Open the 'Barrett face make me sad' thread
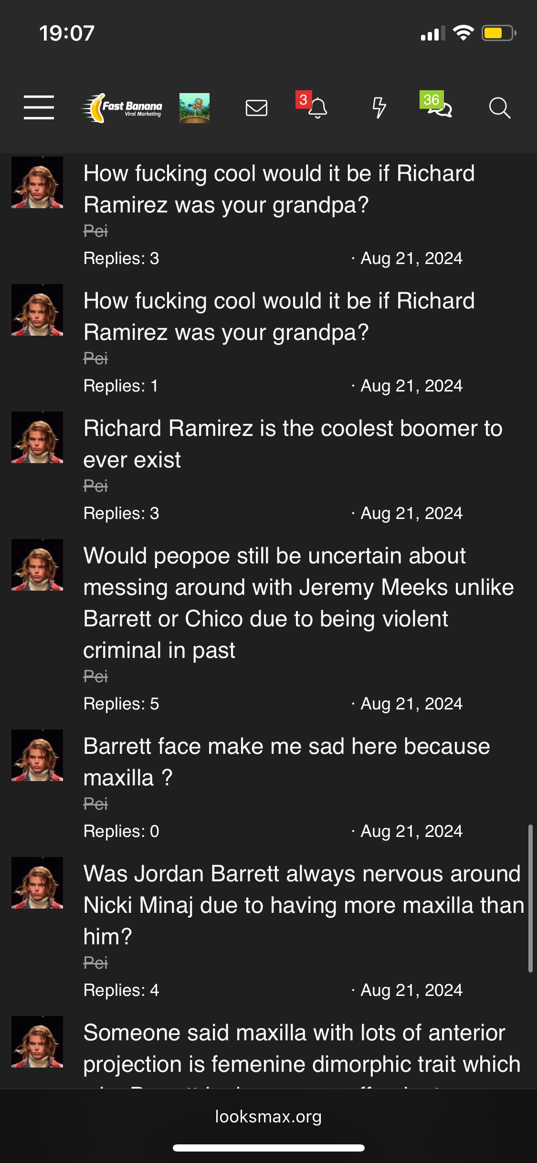The height and width of the screenshot is (1163, 537). coord(286,762)
